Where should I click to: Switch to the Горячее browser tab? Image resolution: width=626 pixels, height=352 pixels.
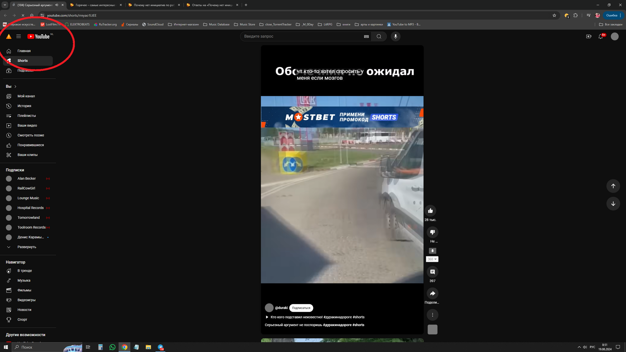(95, 5)
